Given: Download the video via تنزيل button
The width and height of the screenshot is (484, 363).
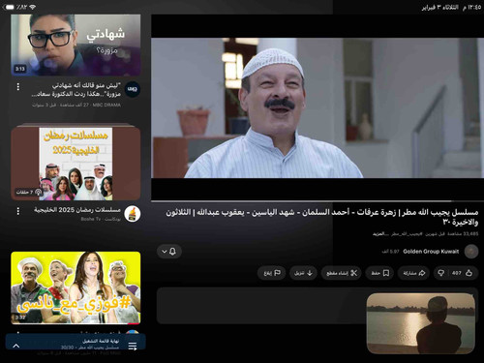Looking at the screenshot, I should click(303, 273).
